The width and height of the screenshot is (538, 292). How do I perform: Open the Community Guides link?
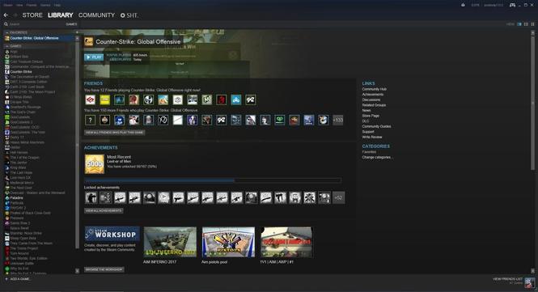376,126
